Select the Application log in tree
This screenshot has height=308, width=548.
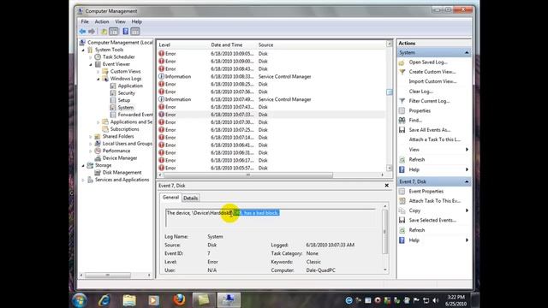point(130,86)
